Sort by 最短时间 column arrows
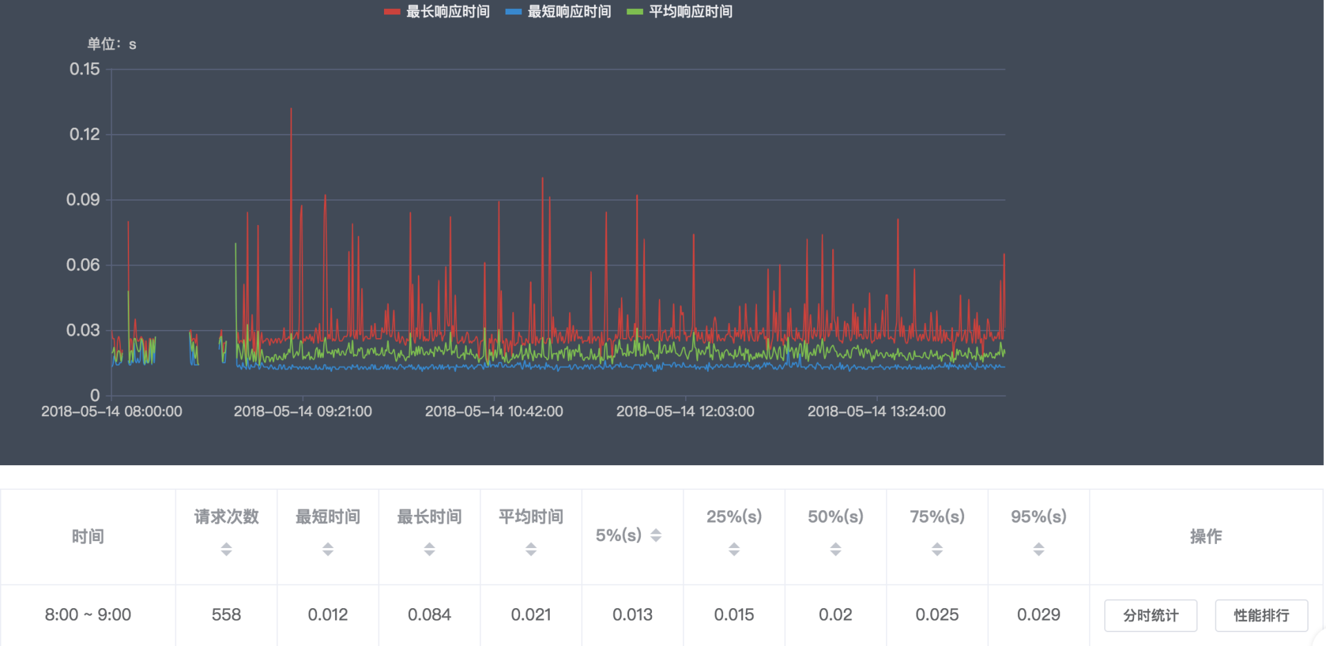This screenshot has width=1326, height=646. click(328, 549)
